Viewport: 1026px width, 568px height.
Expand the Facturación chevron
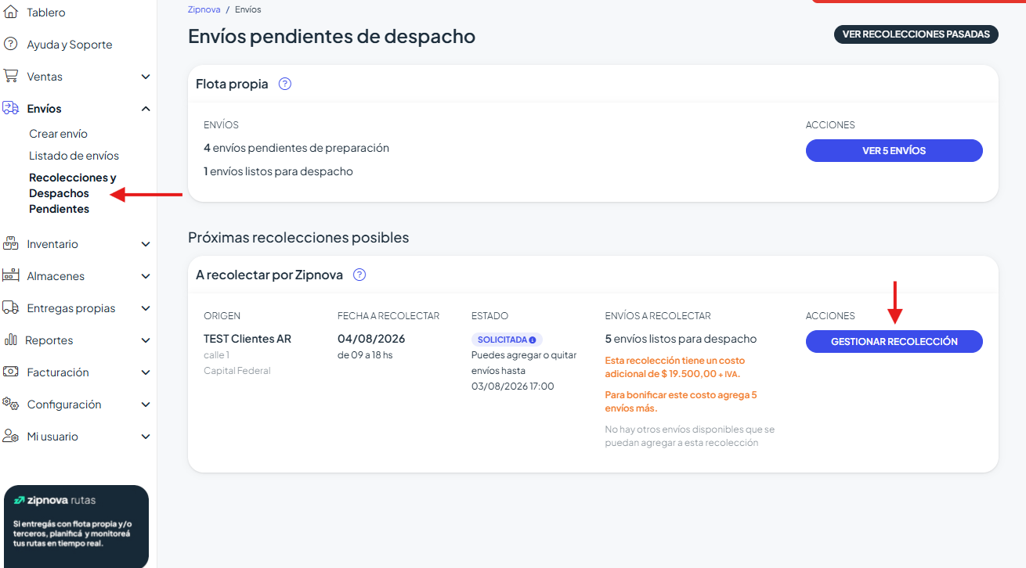(146, 372)
